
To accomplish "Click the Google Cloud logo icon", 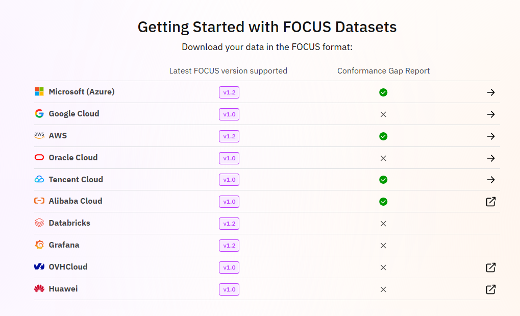I will pyautogui.click(x=39, y=114).
